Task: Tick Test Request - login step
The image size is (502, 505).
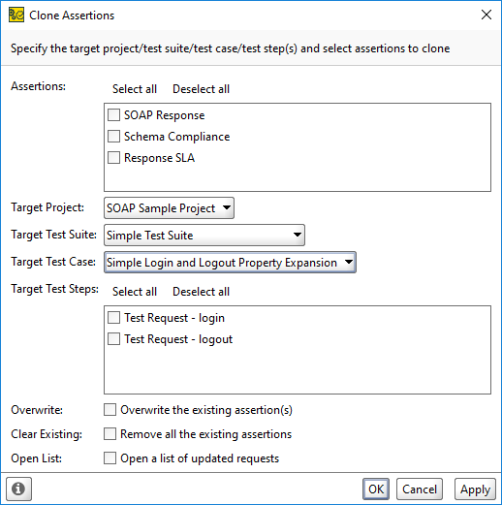Action: [x=113, y=317]
